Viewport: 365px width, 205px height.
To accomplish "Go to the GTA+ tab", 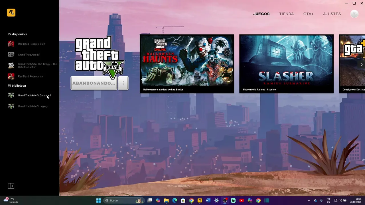I will (308, 14).
